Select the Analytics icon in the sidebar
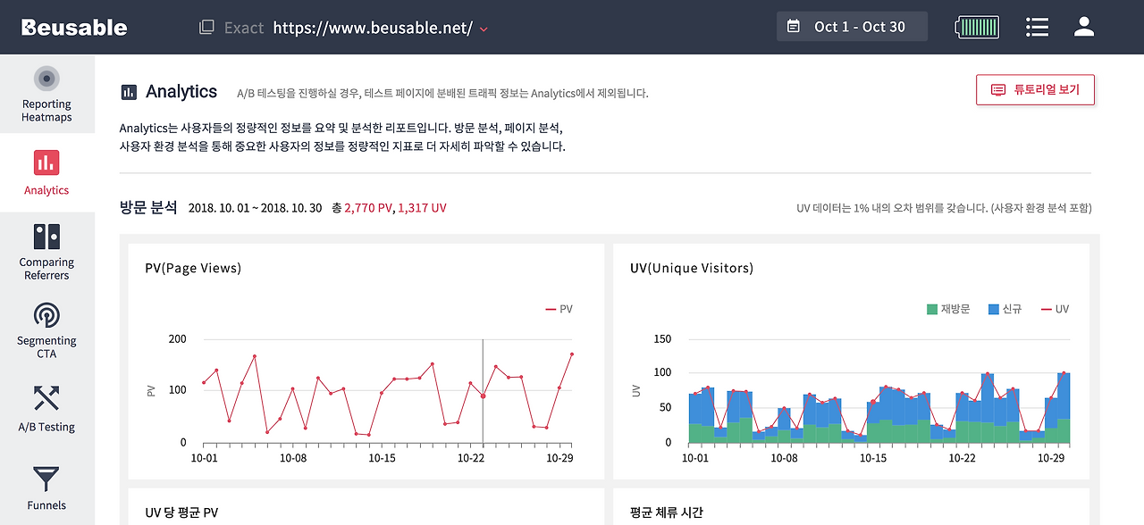The height and width of the screenshot is (525, 1144). pos(46,170)
